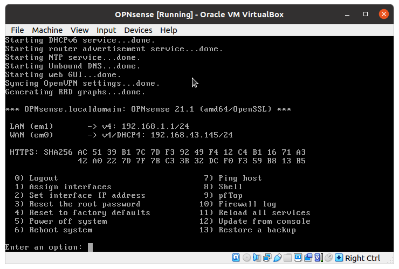399x269 pixels.
Task: Click '3) Reset the root password' line
Action: pos(78,204)
